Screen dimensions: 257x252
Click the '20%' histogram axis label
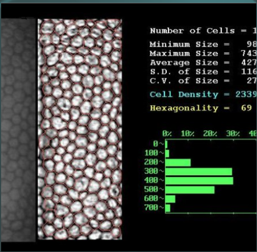click(x=210, y=134)
